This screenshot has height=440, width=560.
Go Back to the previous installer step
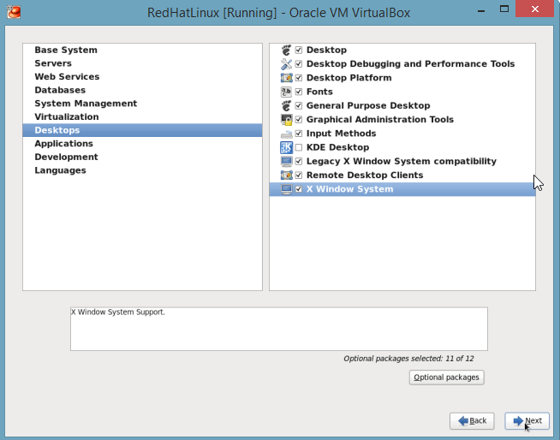pos(472,421)
